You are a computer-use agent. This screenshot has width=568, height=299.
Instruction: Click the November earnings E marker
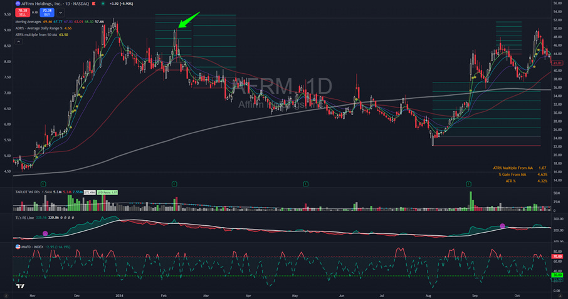point(43,184)
